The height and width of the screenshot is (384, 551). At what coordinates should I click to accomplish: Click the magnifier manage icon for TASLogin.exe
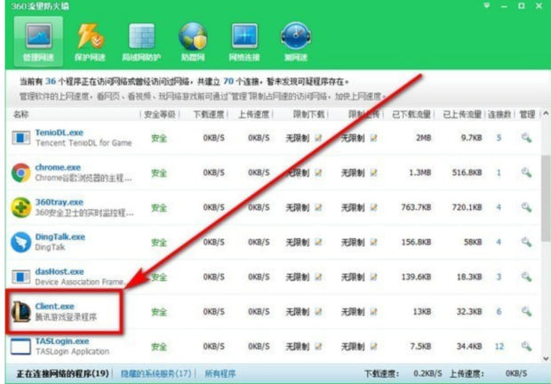(x=526, y=347)
